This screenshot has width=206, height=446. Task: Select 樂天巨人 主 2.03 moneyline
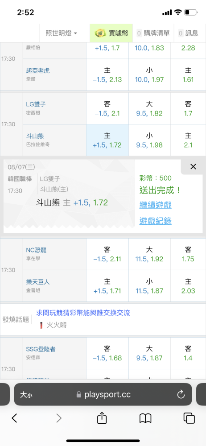(x=188, y=286)
